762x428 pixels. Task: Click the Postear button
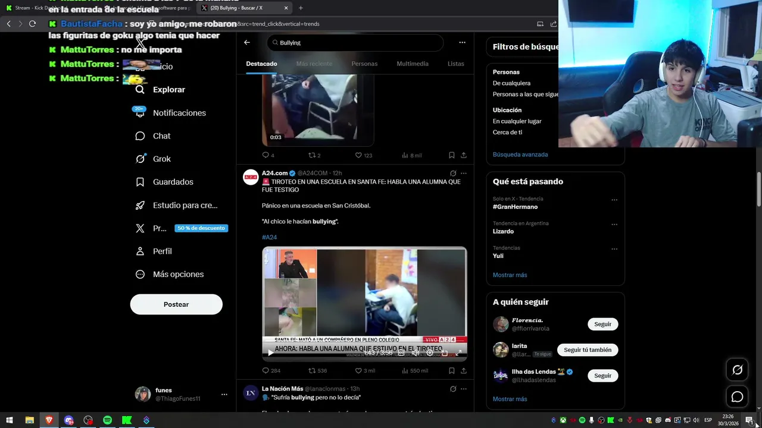[x=176, y=304]
